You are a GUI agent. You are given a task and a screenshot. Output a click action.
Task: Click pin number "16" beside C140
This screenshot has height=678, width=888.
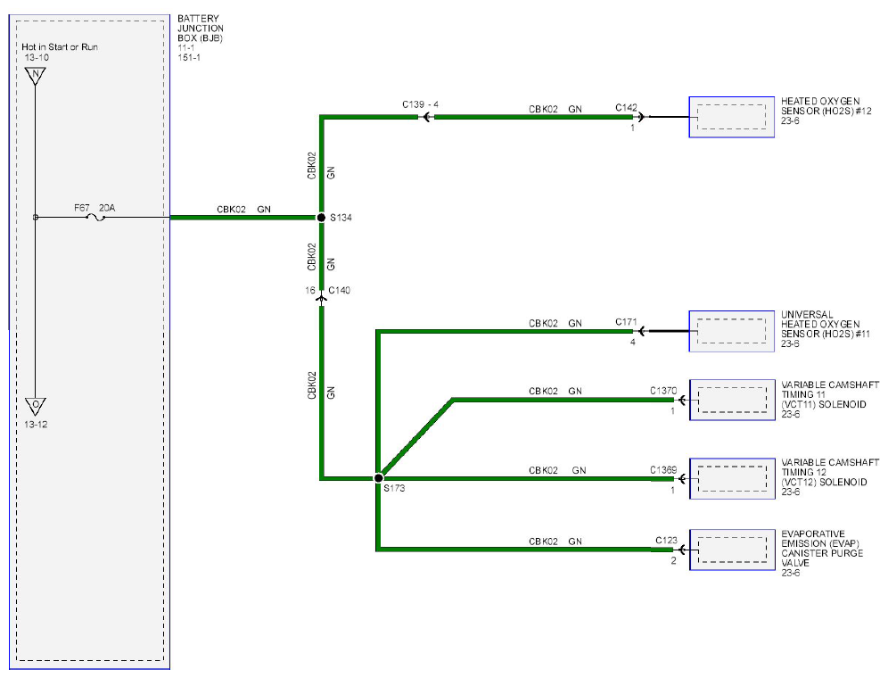click(309, 290)
